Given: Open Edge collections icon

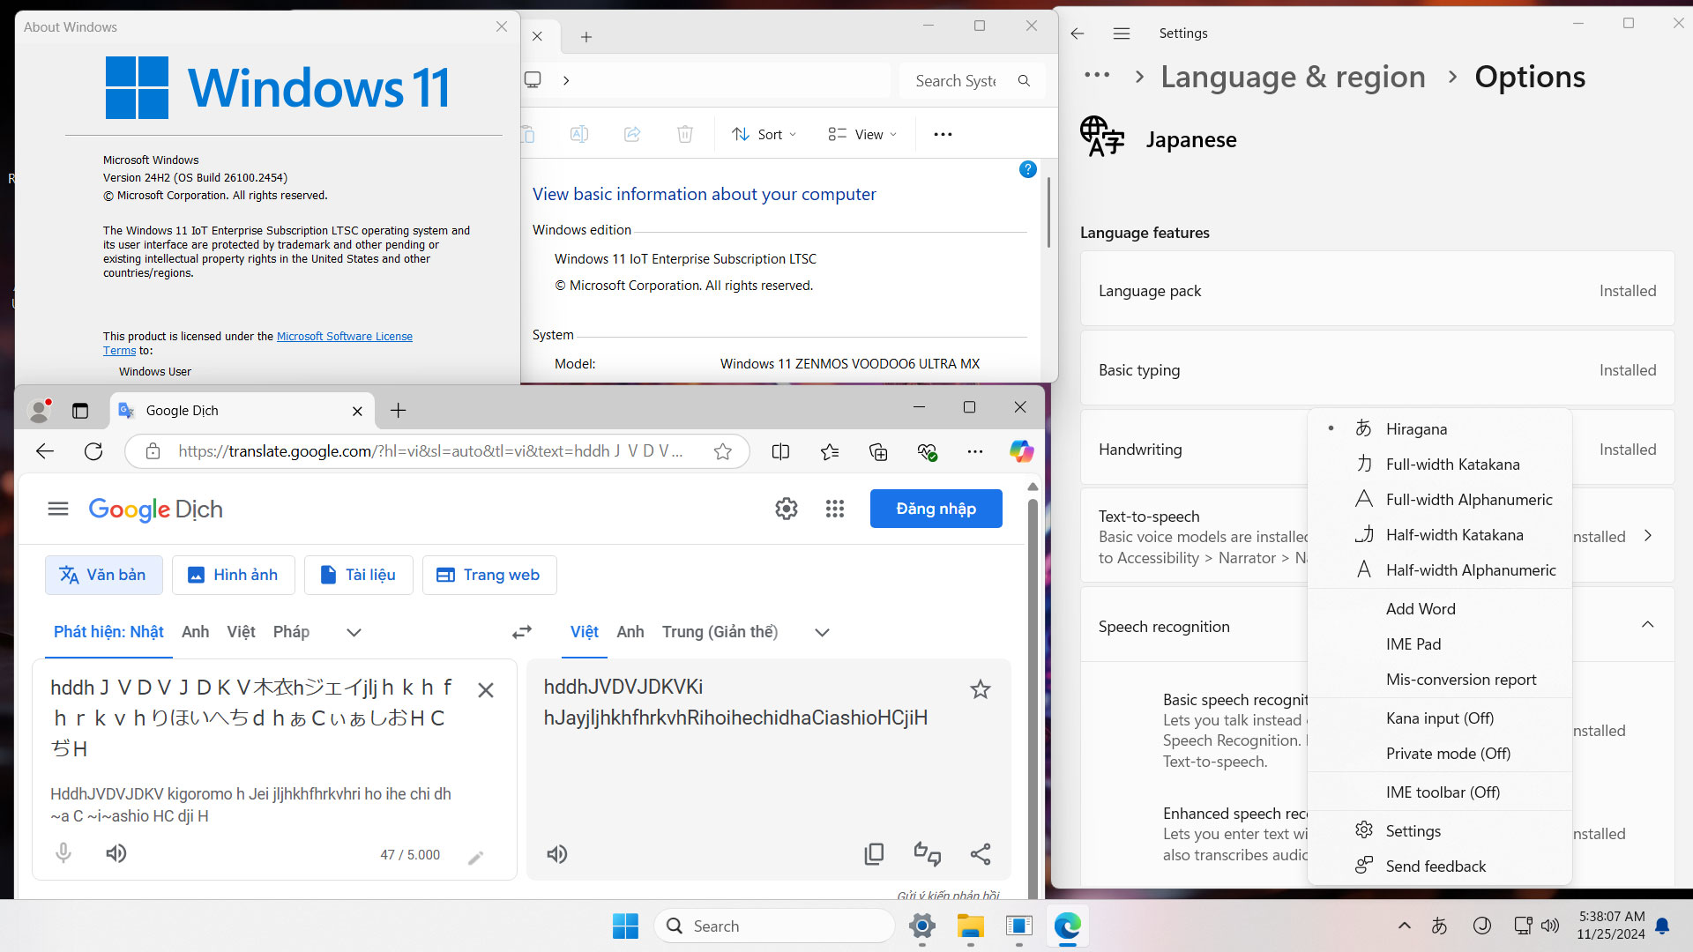Looking at the screenshot, I should [878, 451].
